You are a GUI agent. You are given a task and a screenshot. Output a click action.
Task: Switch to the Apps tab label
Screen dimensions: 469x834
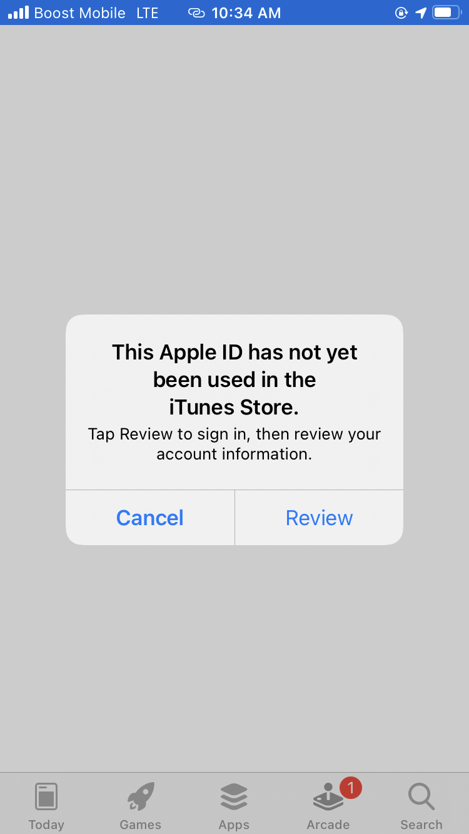(x=234, y=825)
